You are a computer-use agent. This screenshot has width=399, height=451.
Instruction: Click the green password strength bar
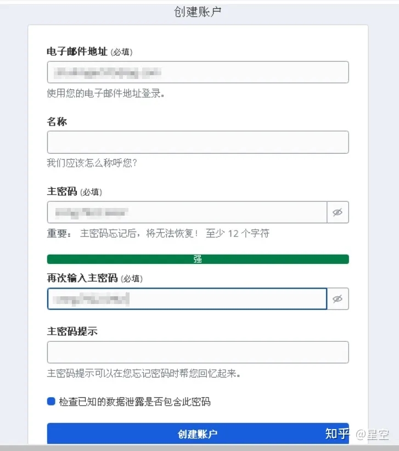tap(198, 259)
